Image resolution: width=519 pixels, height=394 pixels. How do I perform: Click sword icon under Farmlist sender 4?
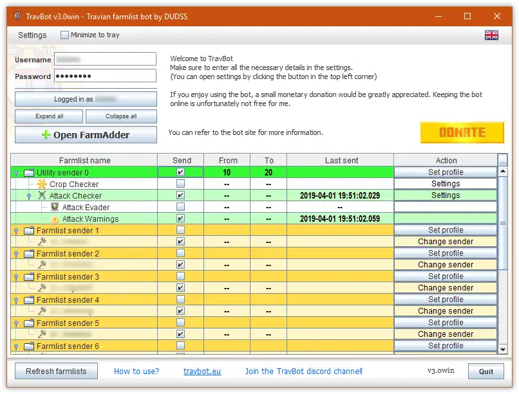tap(42, 311)
